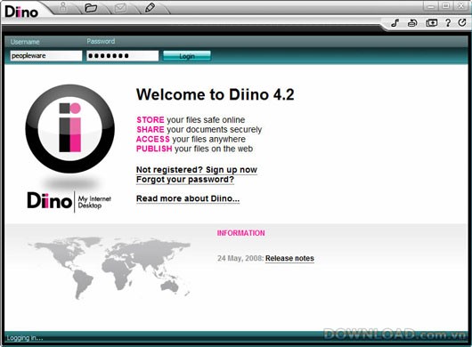Image resolution: width=472 pixels, height=347 pixels.
Task: Click the Password input field
Action: point(123,56)
